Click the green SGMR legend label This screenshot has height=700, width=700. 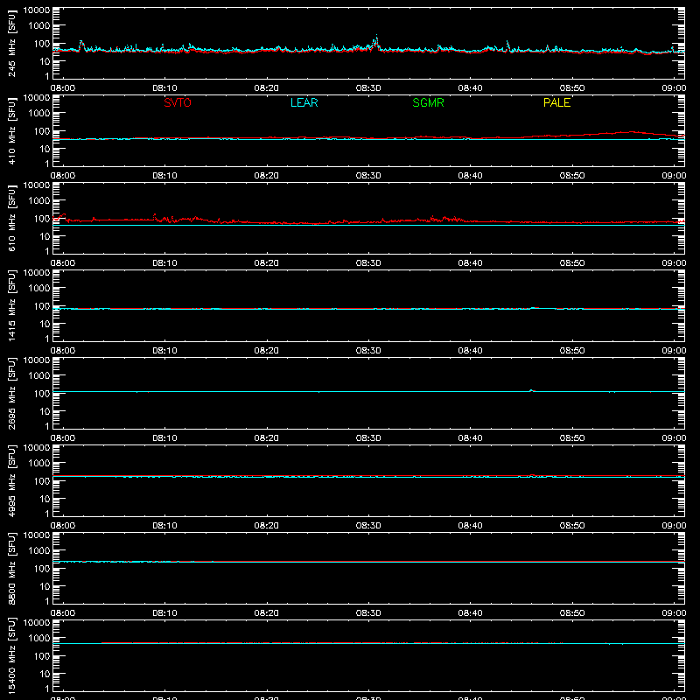pyautogui.click(x=428, y=102)
